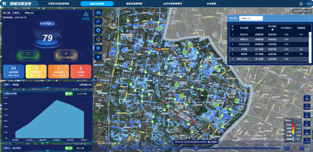The image size is (313, 152).
Task: Click the table scrollbar in 积水点位 panel
Action: click(310, 37)
